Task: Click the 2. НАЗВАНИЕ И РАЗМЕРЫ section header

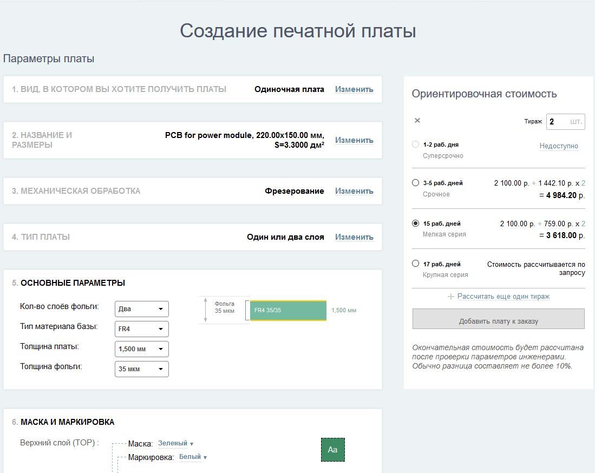Action: point(42,140)
